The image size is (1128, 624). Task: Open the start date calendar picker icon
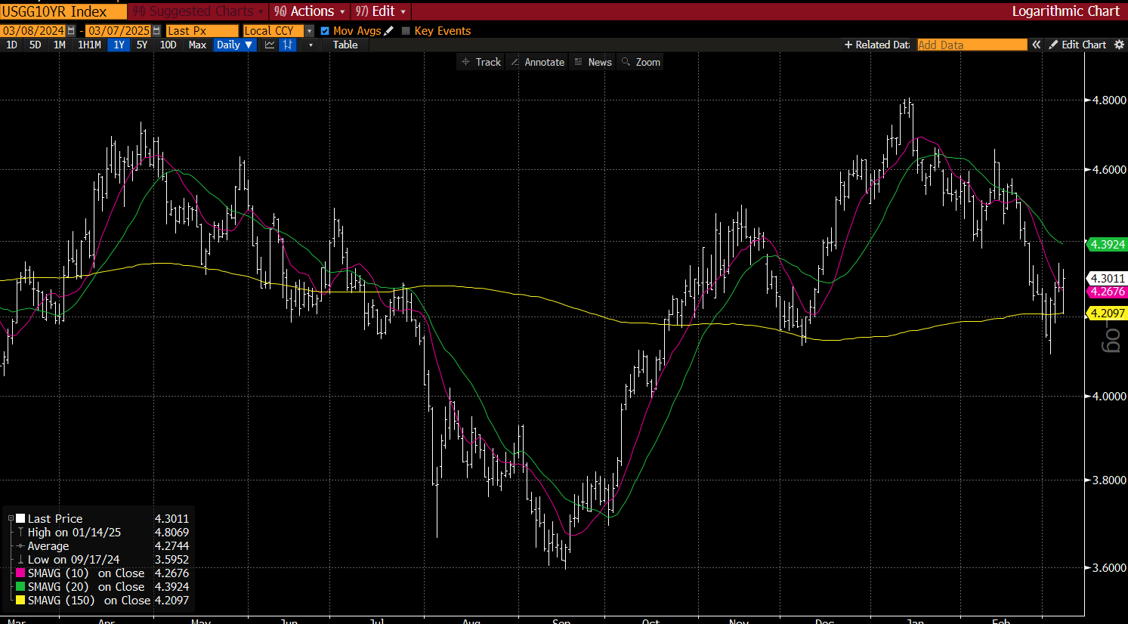(71, 31)
